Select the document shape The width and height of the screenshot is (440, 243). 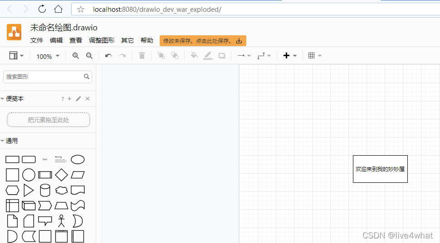[78, 190]
